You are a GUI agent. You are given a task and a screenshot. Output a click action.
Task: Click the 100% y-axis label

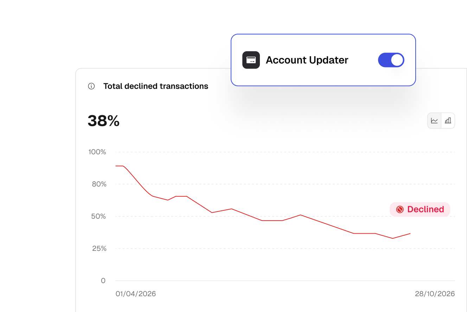click(x=97, y=152)
